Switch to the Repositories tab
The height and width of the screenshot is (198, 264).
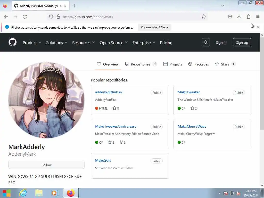(141, 64)
